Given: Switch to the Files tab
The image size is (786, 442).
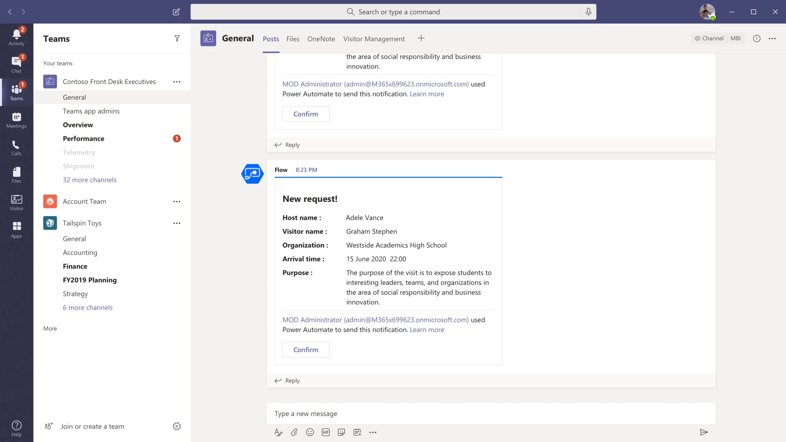Looking at the screenshot, I should [293, 39].
